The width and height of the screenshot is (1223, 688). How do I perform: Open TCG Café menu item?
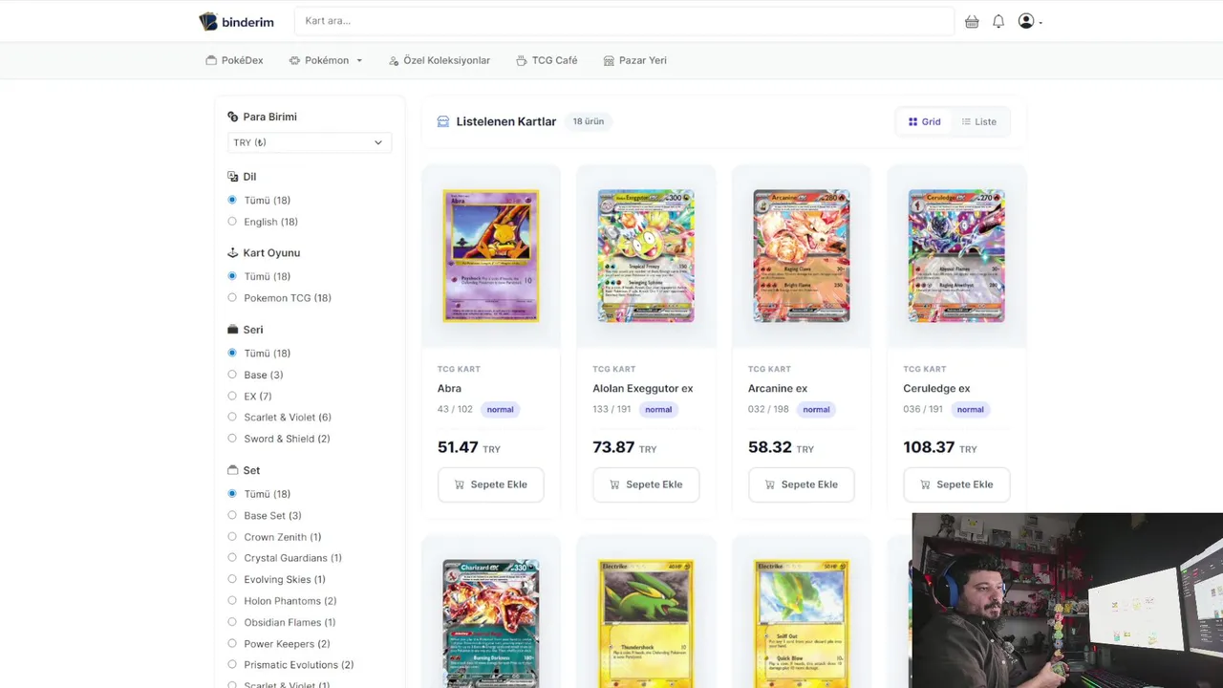[x=547, y=60]
